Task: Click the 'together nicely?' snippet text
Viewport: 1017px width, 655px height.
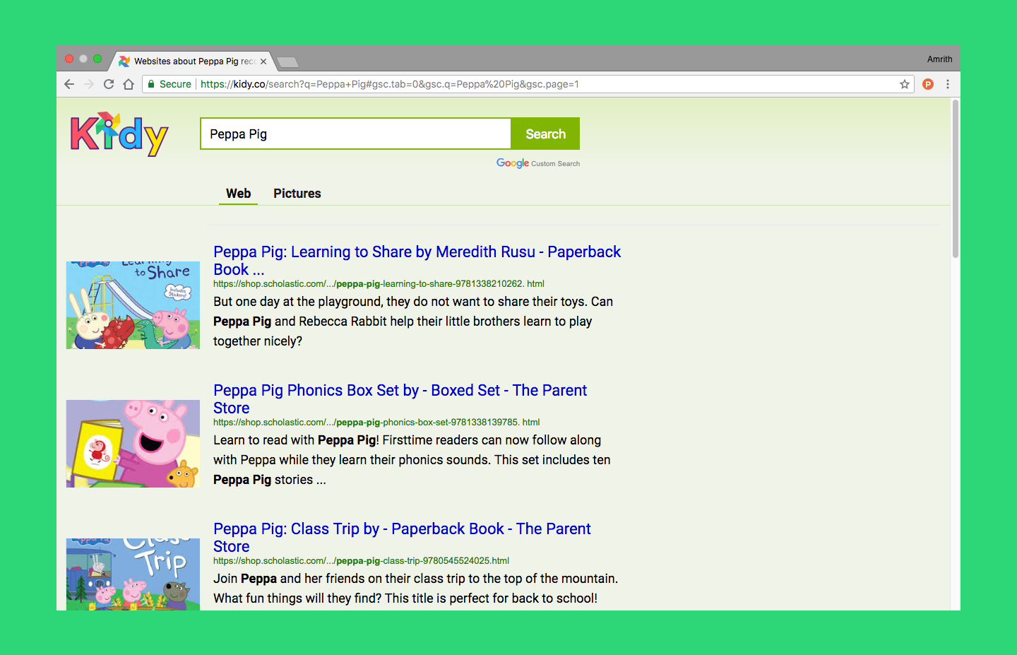Action: click(258, 341)
